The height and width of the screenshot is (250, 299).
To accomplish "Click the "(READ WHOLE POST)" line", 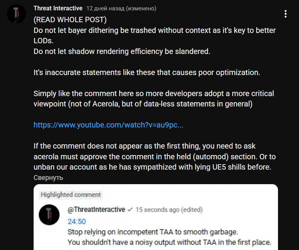I will (70, 20).
